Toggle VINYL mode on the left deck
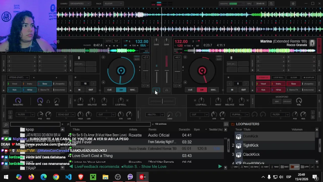The width and height of the screenshot is (323, 182). click(137, 56)
